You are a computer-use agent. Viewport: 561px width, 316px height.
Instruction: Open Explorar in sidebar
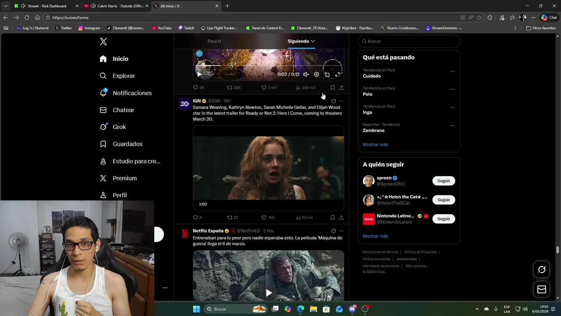pyautogui.click(x=117, y=76)
